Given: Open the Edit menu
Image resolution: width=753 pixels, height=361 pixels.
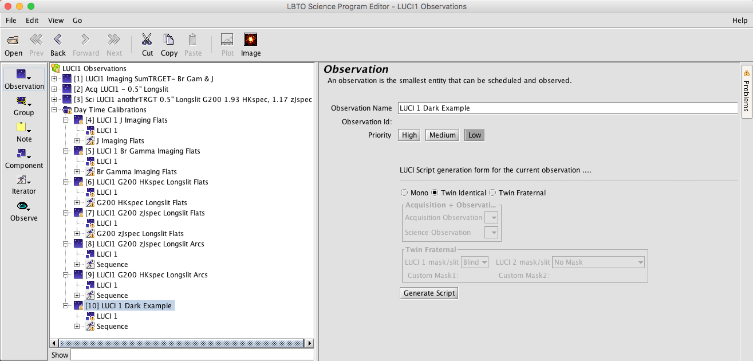Looking at the screenshot, I should point(32,20).
